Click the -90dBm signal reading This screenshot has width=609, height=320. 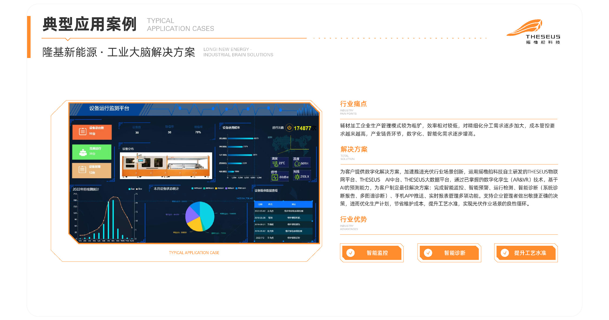(284, 177)
